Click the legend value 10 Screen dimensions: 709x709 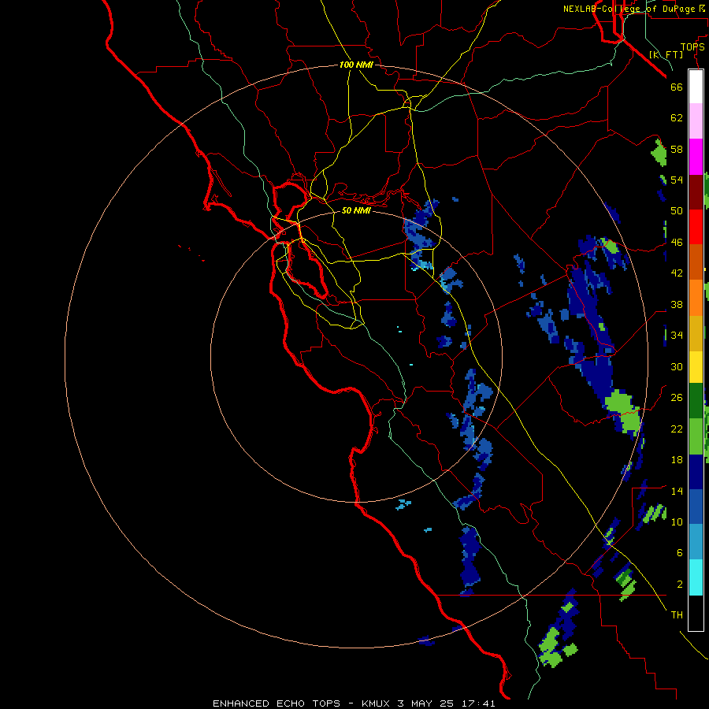point(677,522)
